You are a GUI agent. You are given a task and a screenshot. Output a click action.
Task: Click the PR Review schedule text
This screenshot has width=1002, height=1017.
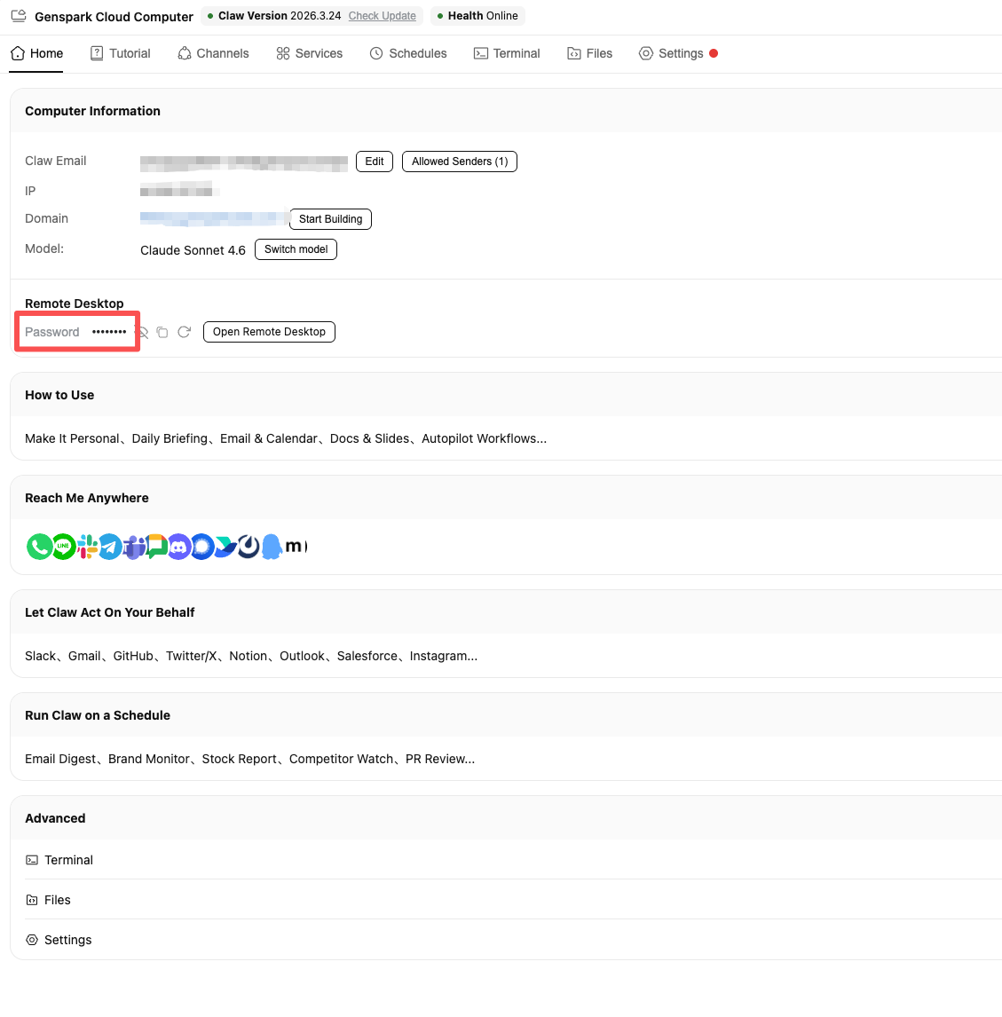[439, 759]
